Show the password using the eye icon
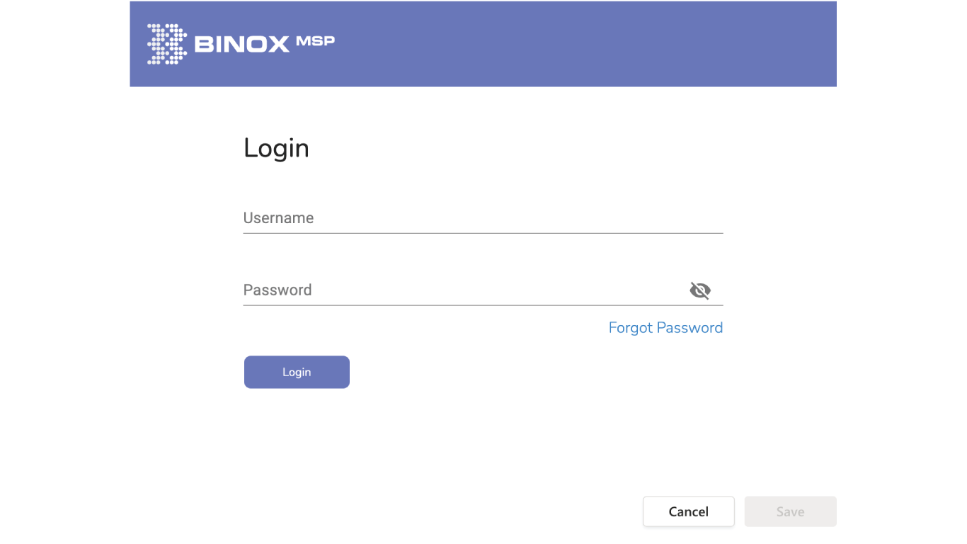 point(699,290)
